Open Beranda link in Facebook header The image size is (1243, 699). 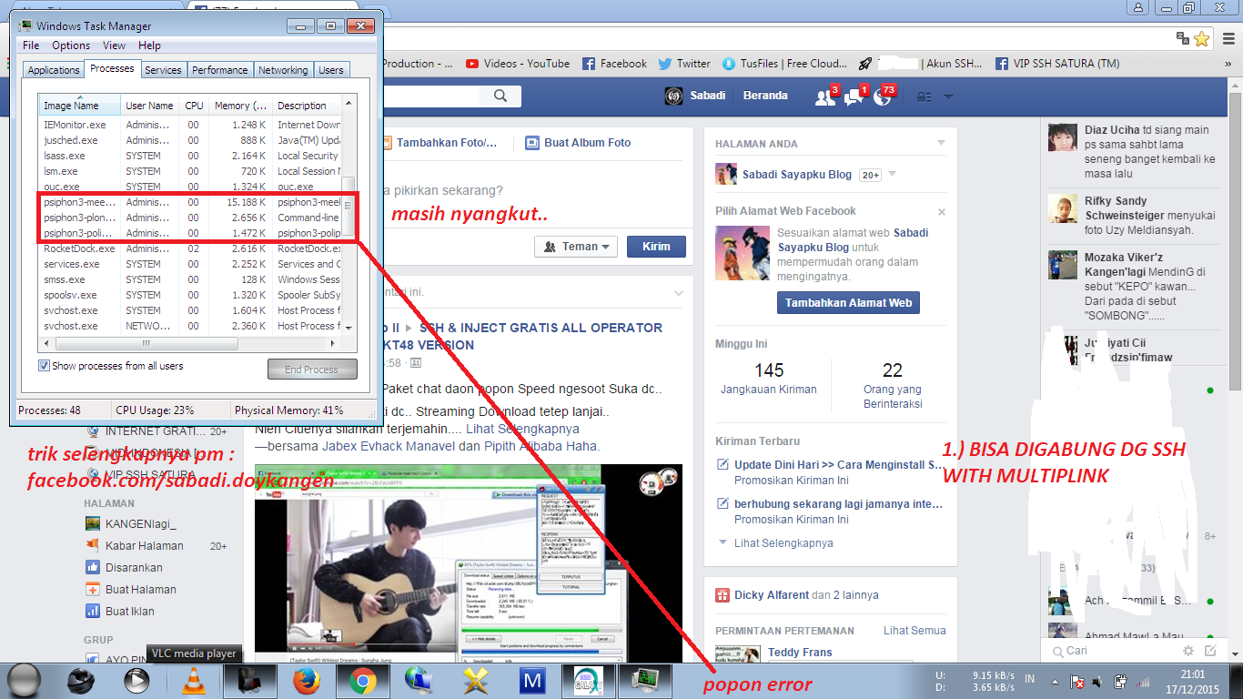click(x=765, y=96)
